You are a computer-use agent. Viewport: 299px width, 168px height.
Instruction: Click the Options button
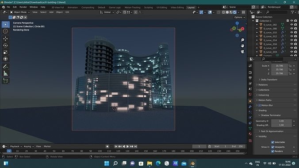coord(239,17)
